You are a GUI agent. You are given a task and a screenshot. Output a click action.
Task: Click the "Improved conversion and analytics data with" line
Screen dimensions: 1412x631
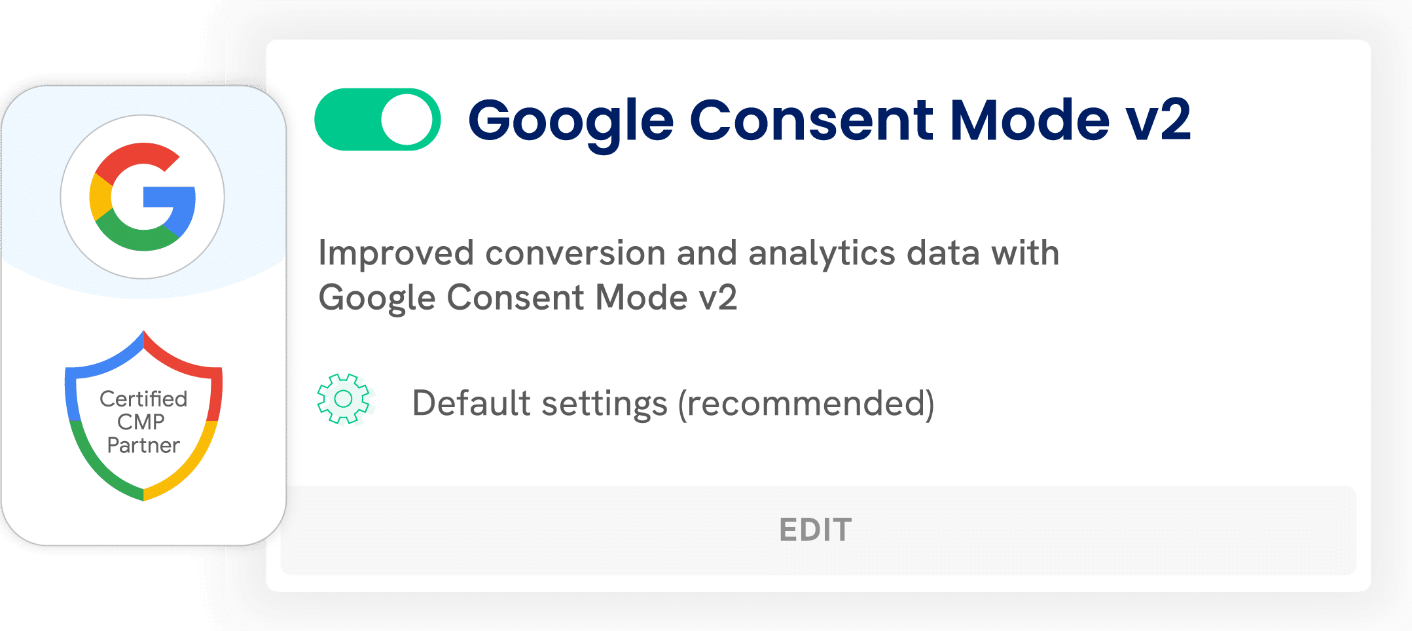tap(688, 253)
